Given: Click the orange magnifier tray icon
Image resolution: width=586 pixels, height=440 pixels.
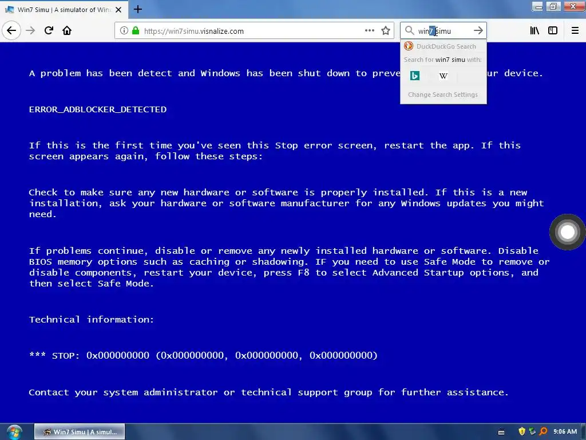Looking at the screenshot, I should (543, 431).
